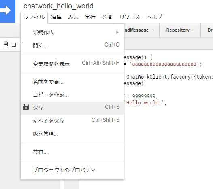The width and height of the screenshot is (213, 189).
Task: Choose コピーを作成... menu entry
Action: [x=72, y=95]
